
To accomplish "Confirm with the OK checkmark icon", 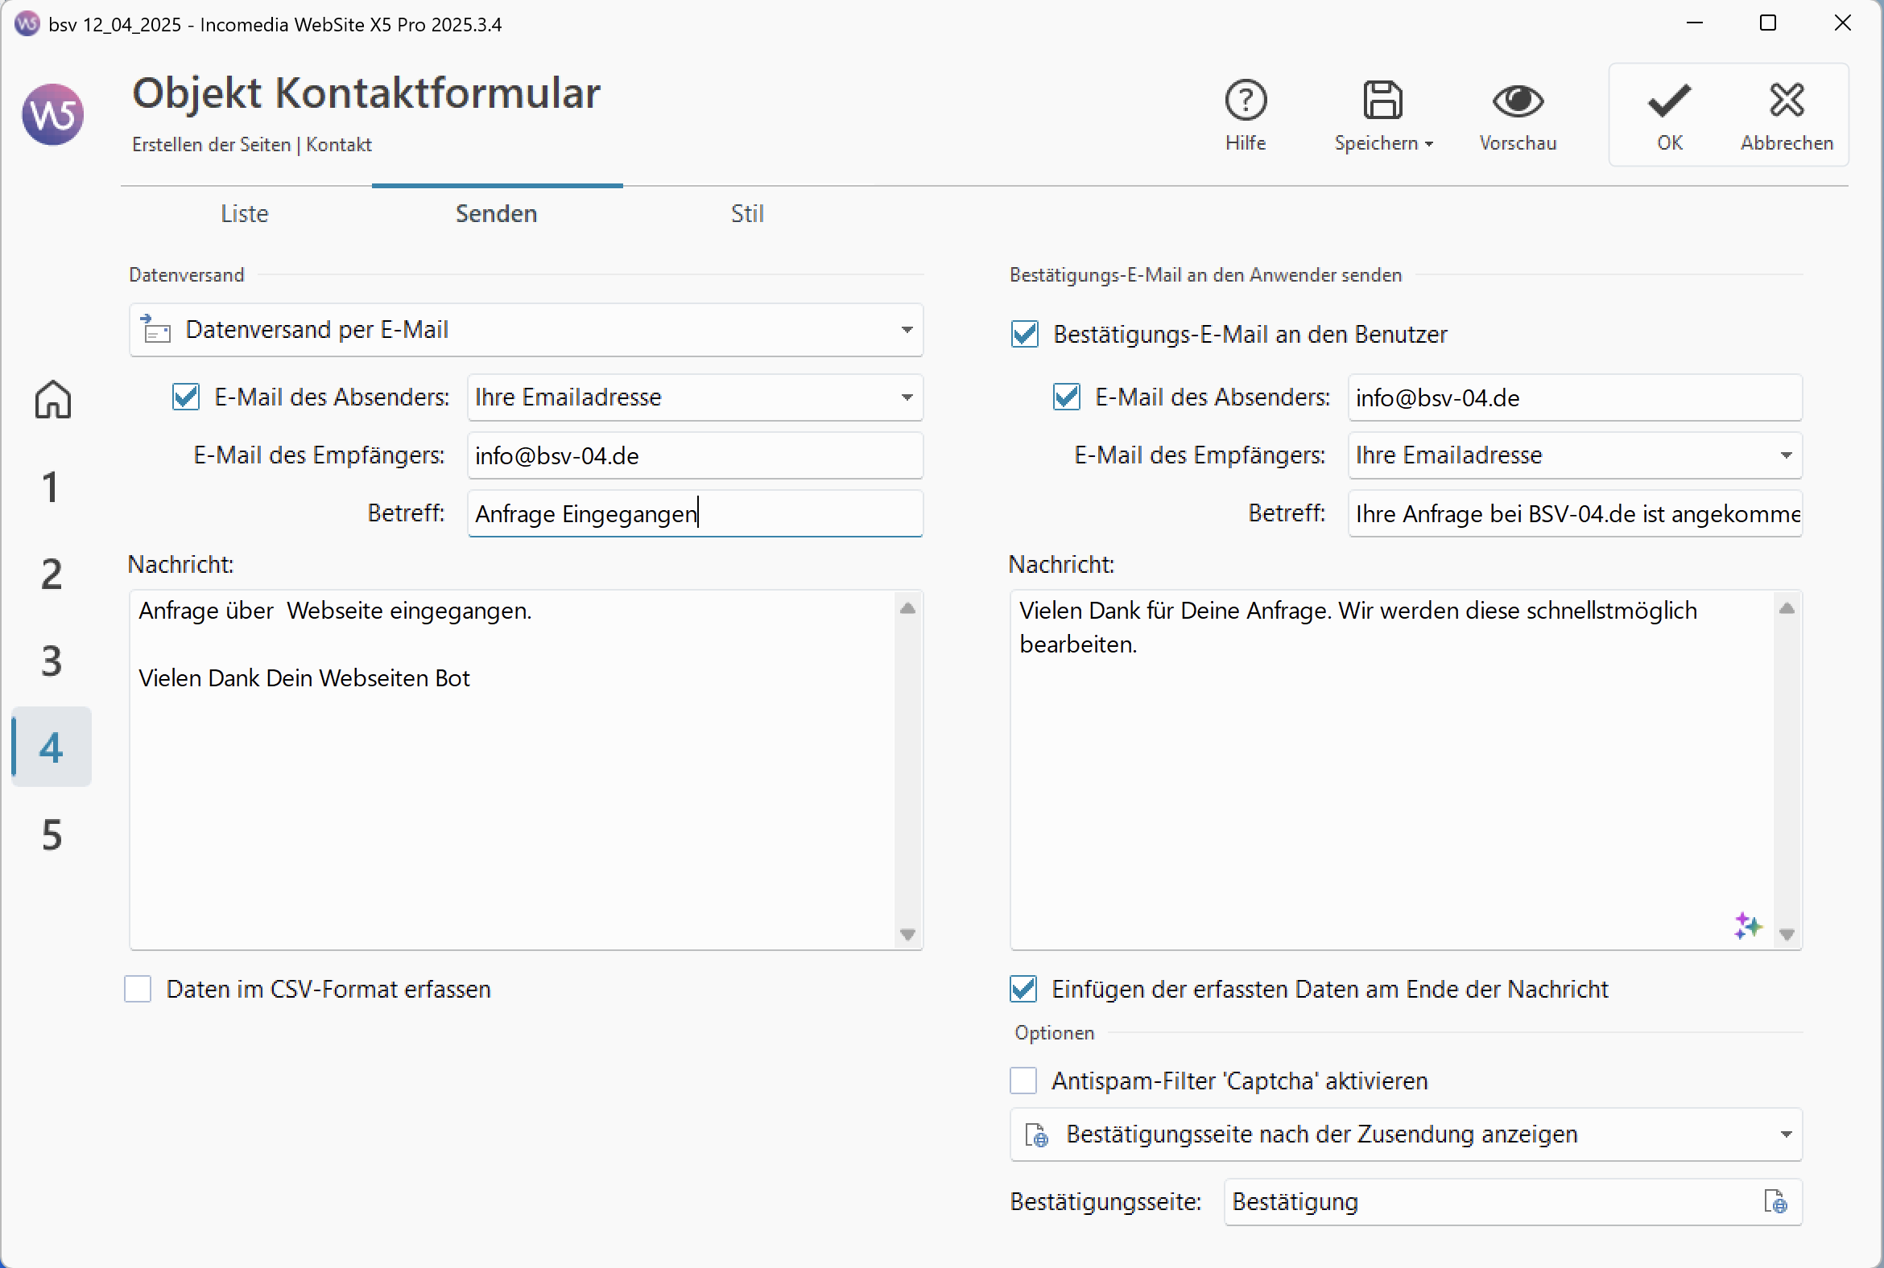I will point(1669,101).
